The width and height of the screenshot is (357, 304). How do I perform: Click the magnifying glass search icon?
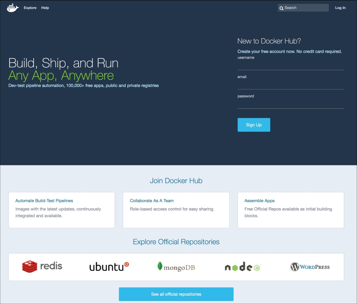point(282,7)
